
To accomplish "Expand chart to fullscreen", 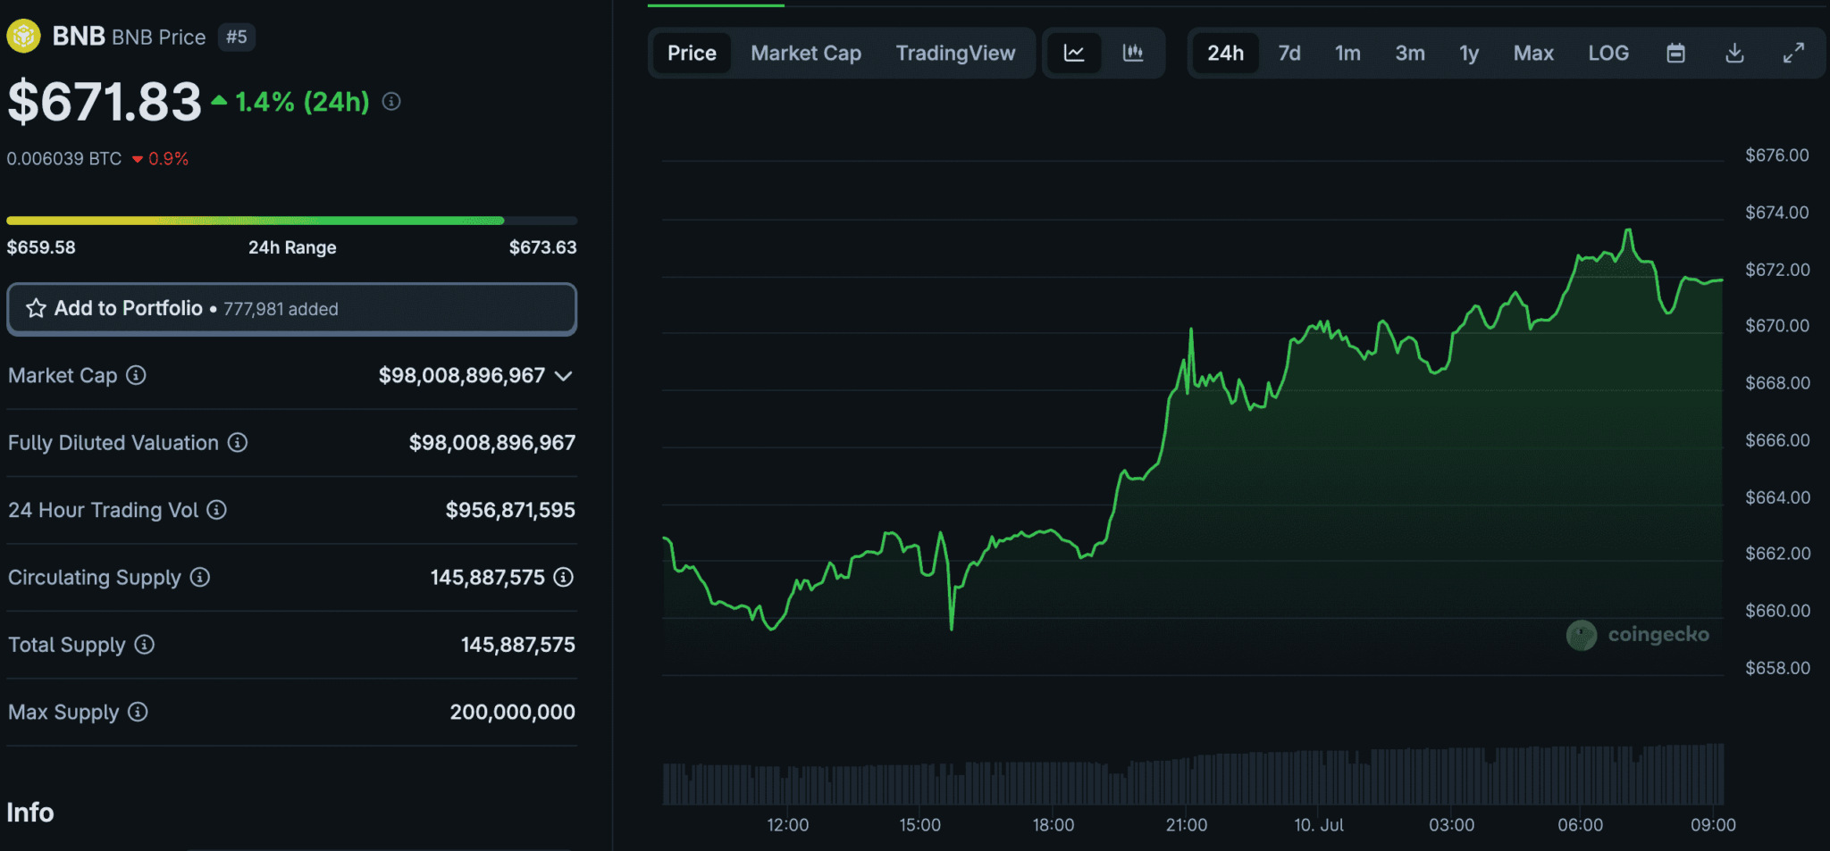I will click(x=1793, y=53).
